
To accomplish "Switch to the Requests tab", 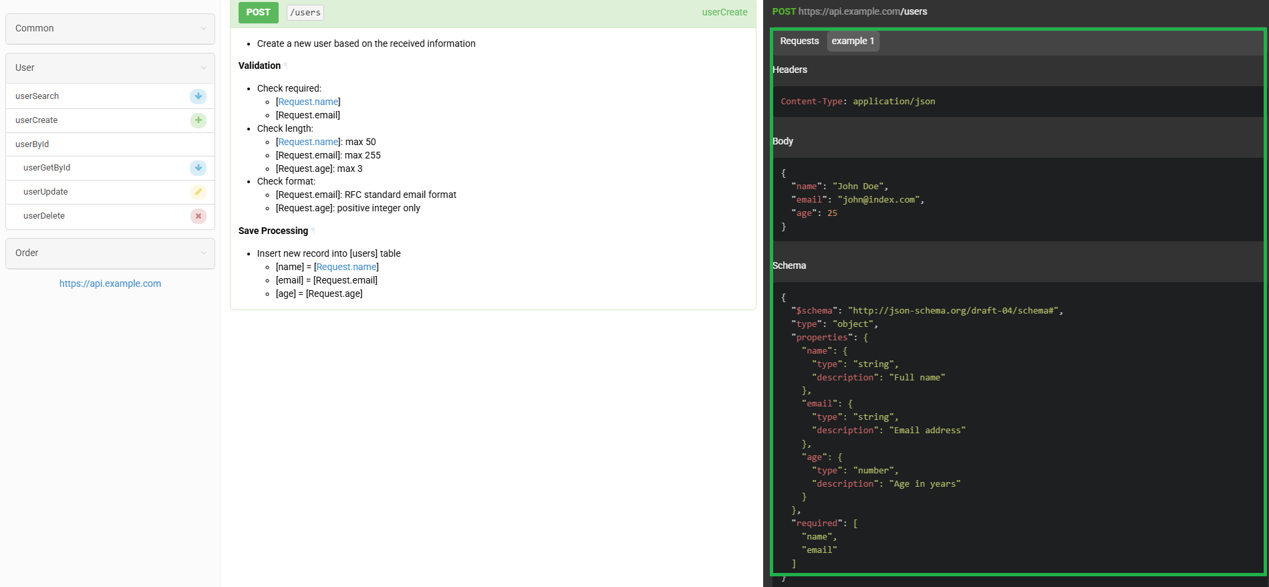I will (799, 41).
